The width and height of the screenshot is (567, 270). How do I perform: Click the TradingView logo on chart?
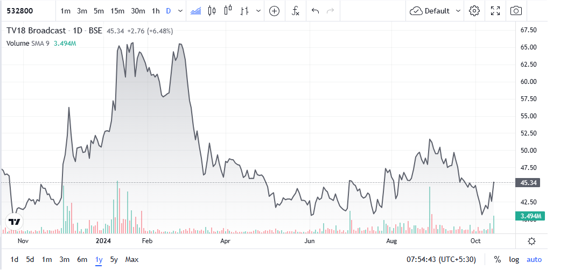coord(15,222)
